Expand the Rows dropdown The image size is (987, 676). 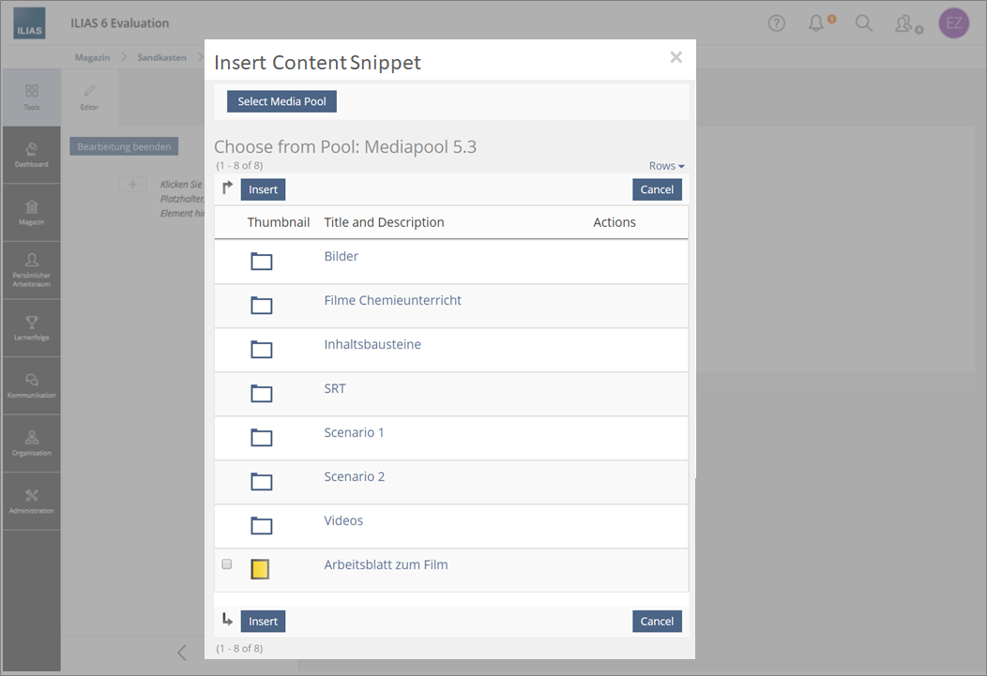pos(666,166)
